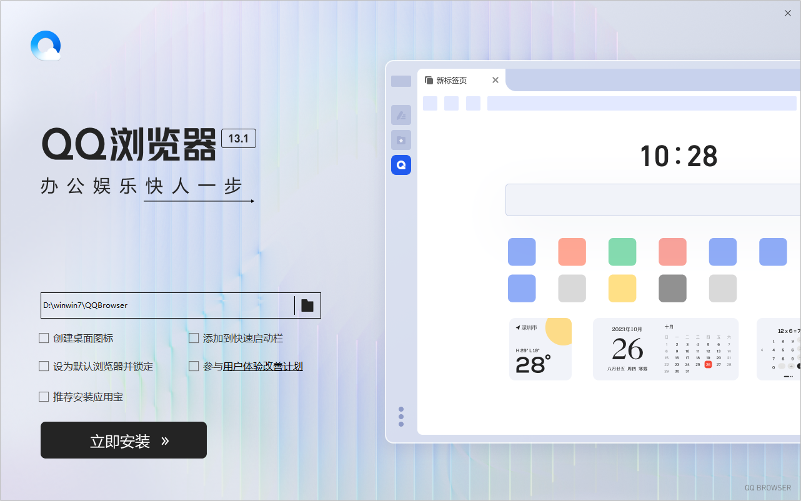Expand the calculator with its left chevron
801x501 pixels.
761,349
